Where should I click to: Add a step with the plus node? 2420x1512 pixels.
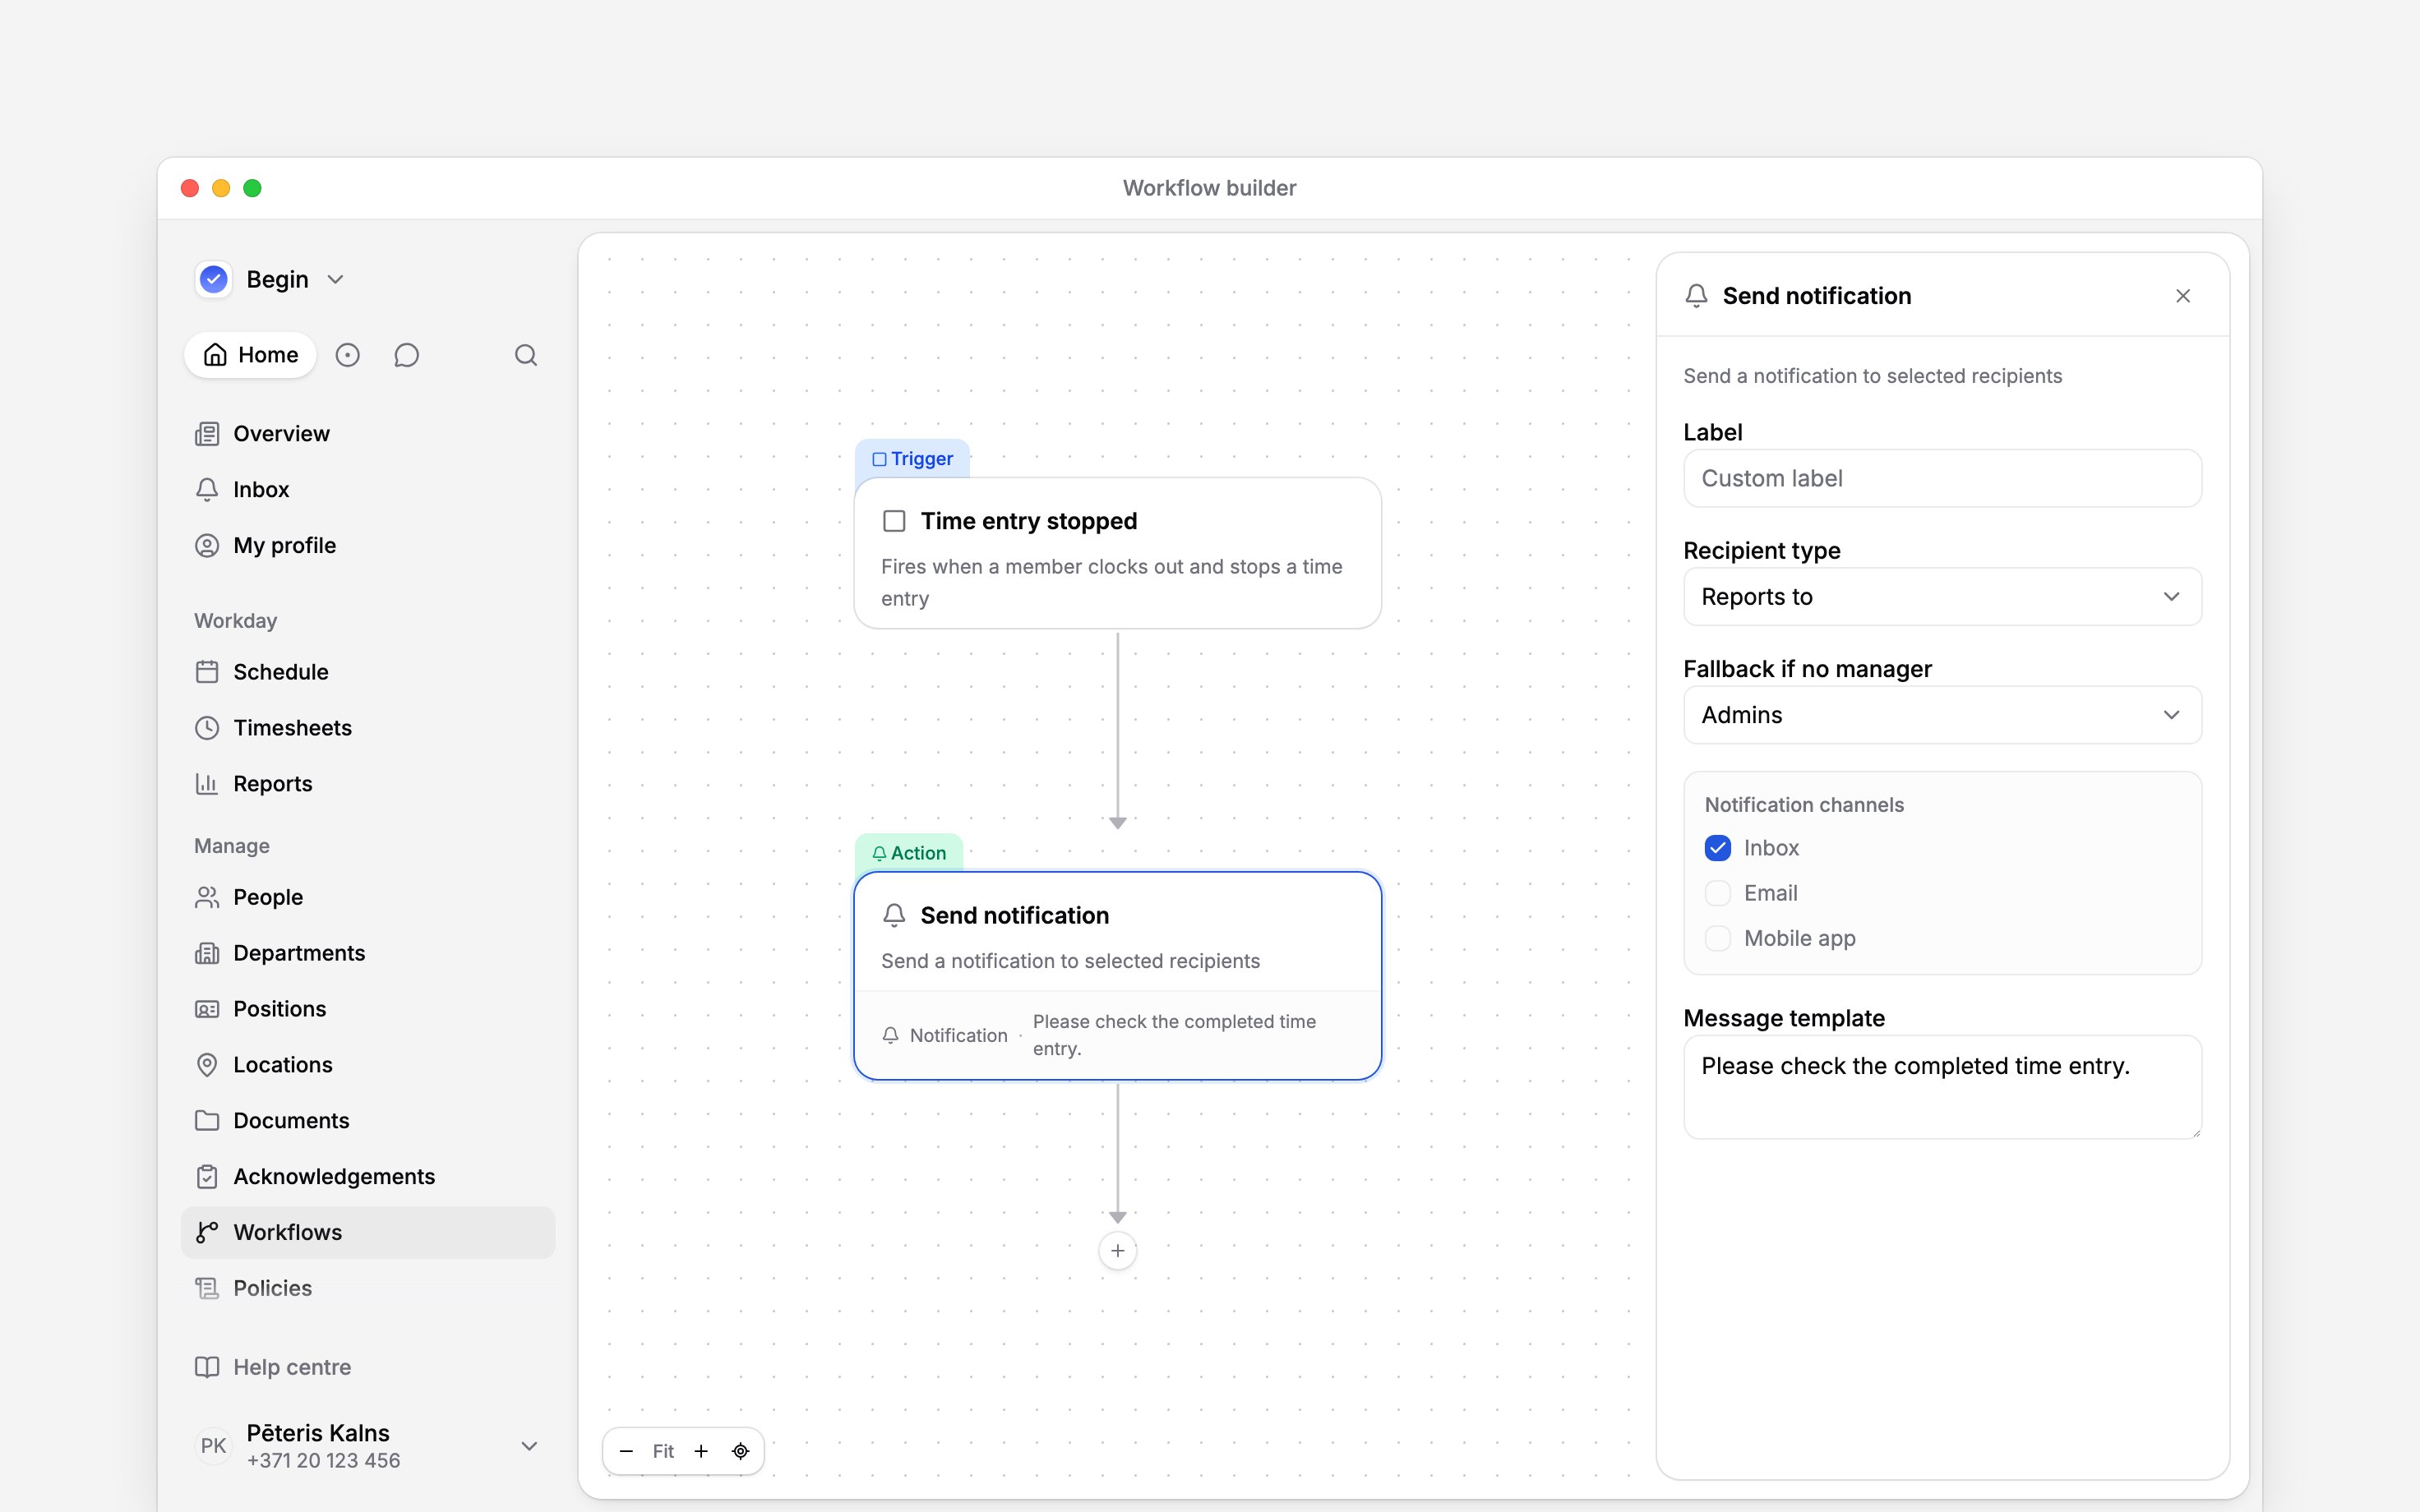(1117, 1250)
